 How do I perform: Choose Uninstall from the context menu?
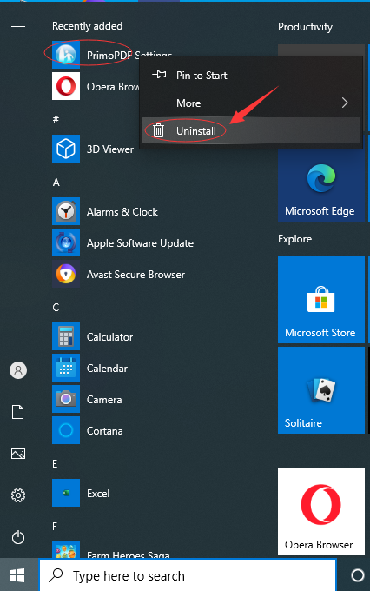(251, 130)
